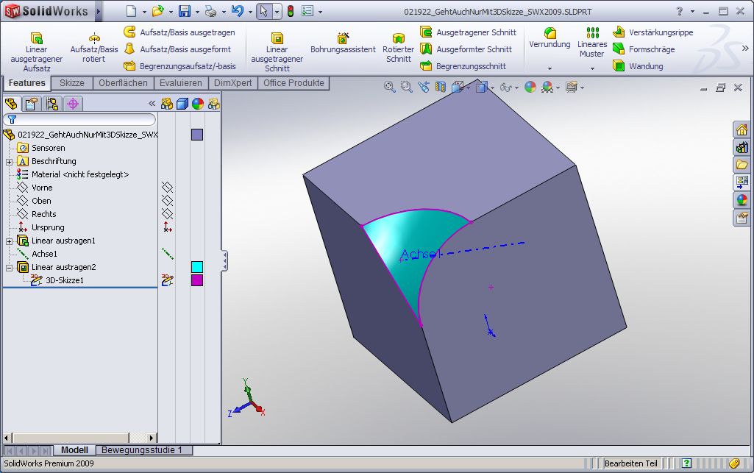Switch to Office Produkte tab
The image size is (754, 473).
click(x=294, y=82)
